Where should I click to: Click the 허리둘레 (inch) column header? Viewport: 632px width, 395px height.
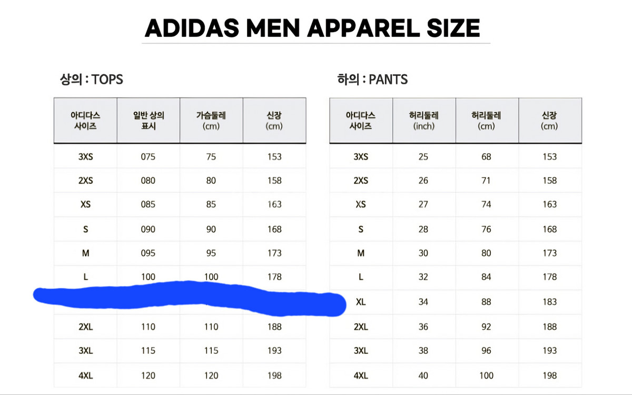tap(423, 121)
